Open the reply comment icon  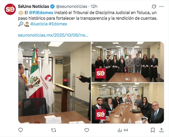[x=21, y=130]
